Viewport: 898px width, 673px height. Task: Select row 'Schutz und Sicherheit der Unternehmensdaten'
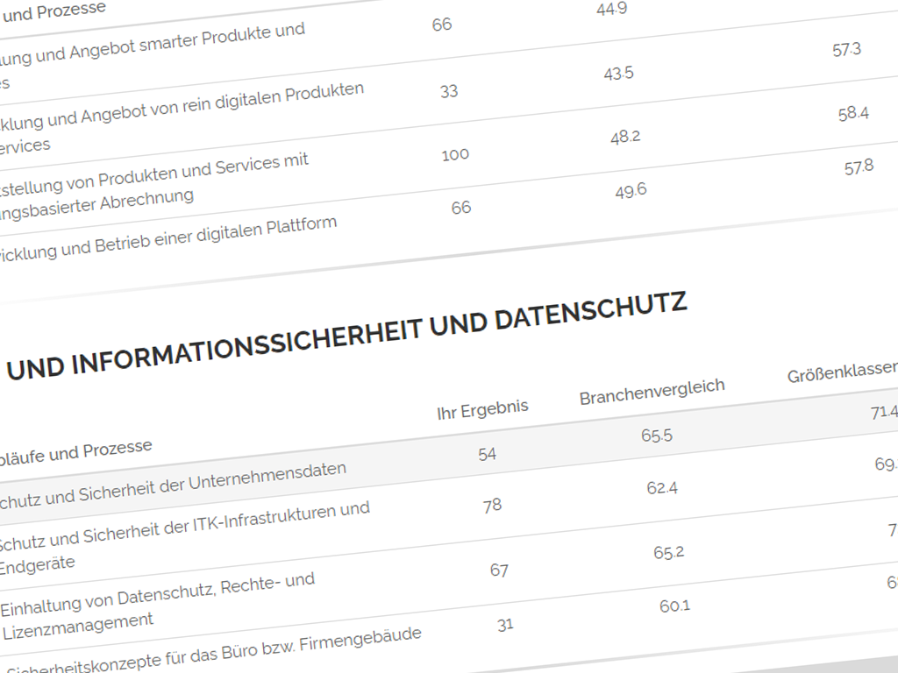[x=173, y=485]
